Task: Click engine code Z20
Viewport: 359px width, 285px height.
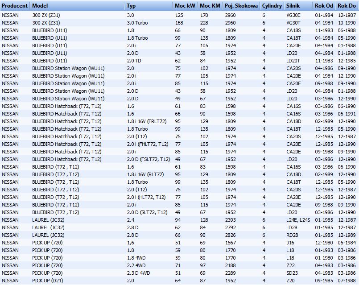Action: [x=290, y=281]
